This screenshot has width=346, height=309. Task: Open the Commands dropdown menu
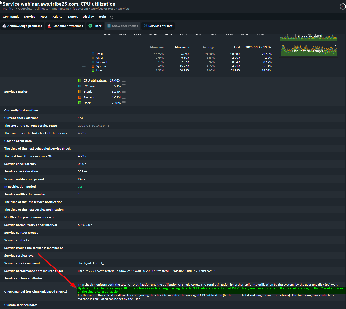click(11, 17)
